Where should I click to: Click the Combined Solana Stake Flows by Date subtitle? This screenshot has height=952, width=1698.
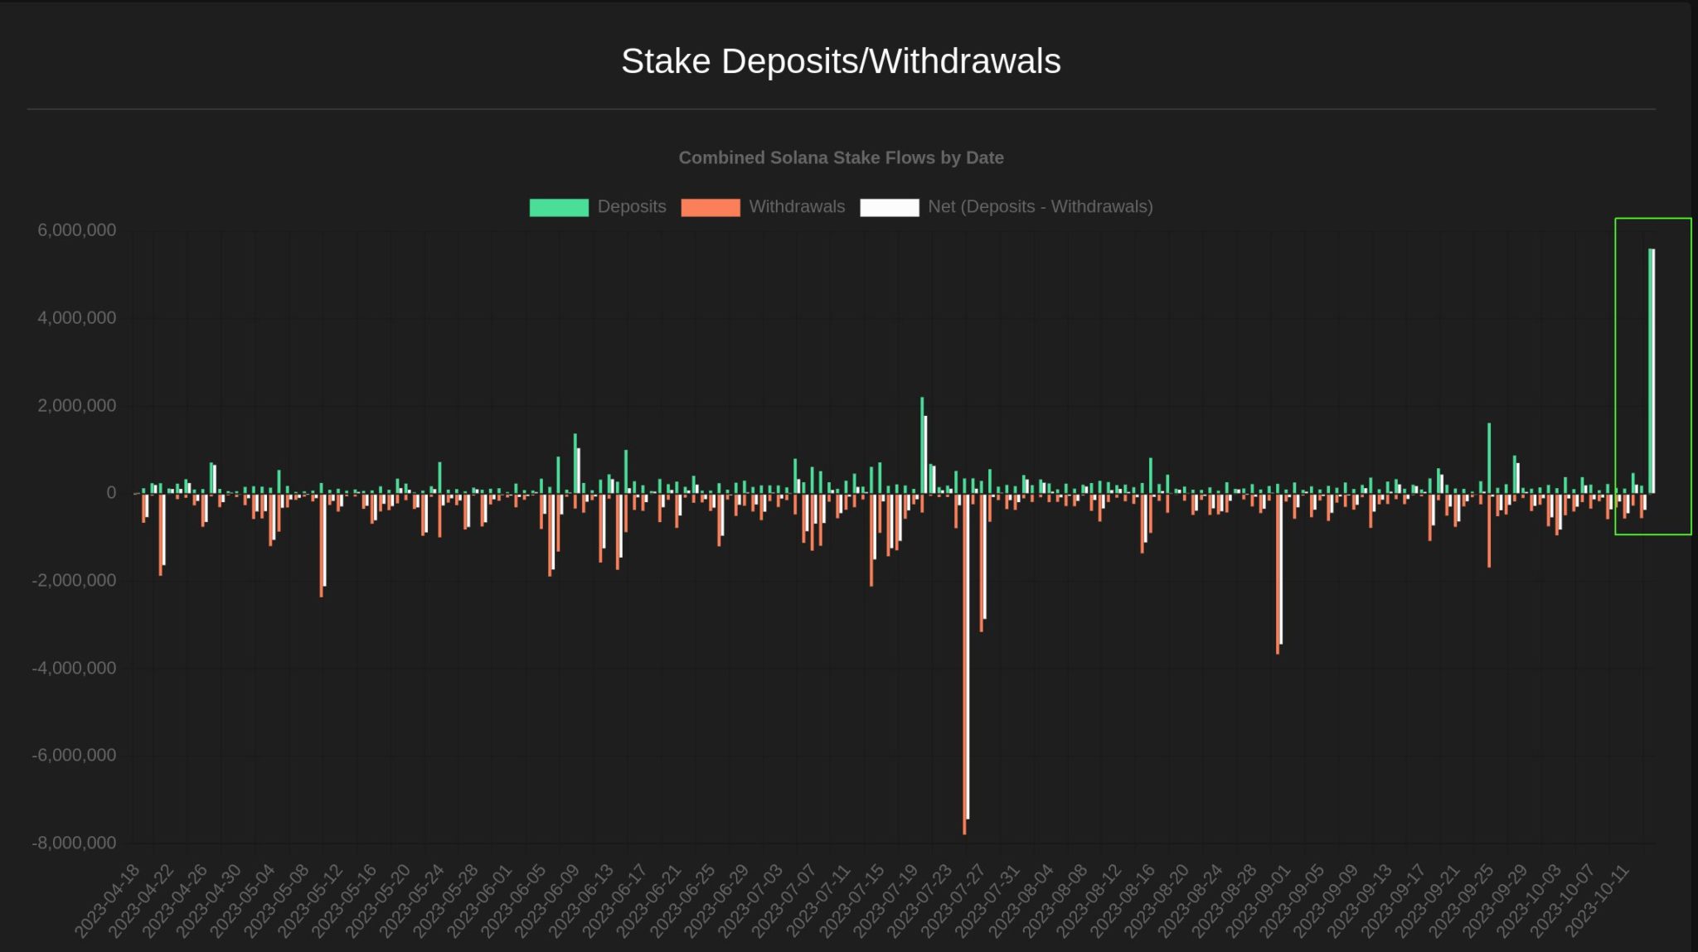[x=841, y=157]
